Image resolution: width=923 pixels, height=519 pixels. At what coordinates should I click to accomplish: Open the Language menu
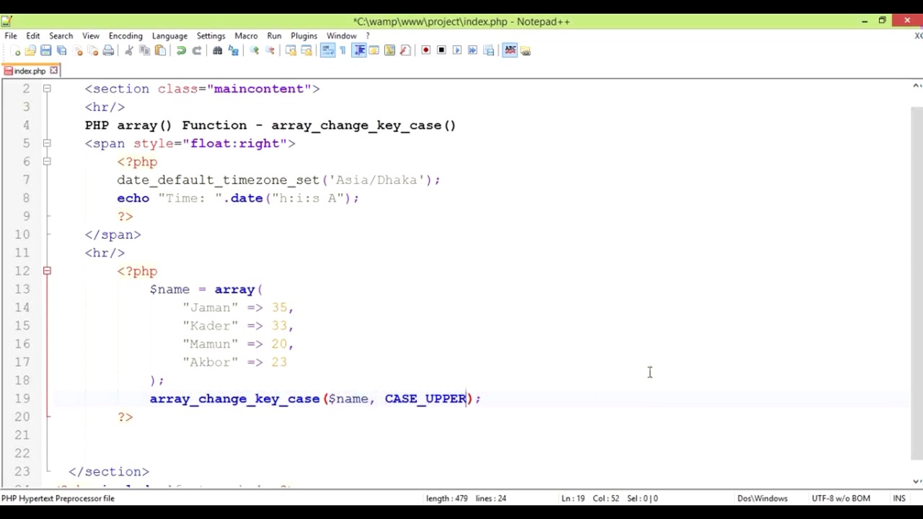[169, 35]
